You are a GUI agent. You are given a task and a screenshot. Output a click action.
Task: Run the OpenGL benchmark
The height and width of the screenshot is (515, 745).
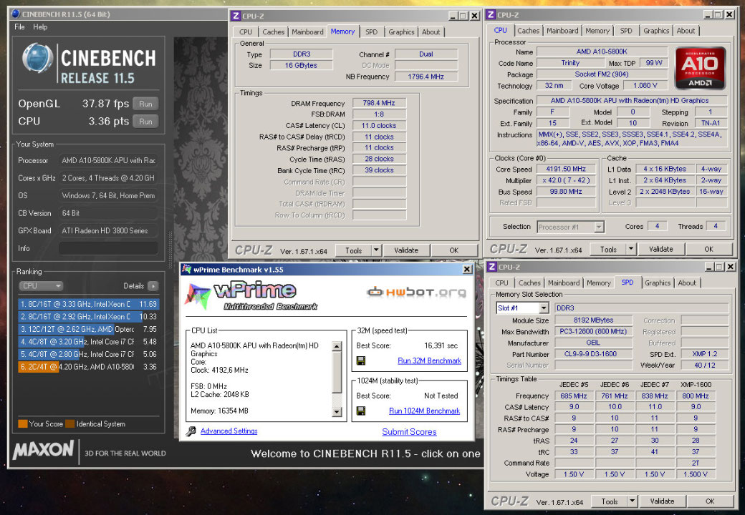pos(145,104)
